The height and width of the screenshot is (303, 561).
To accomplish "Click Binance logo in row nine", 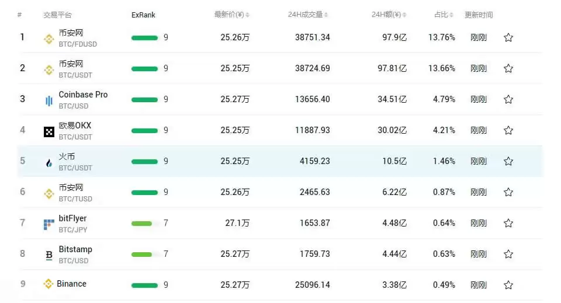I will [49, 284].
